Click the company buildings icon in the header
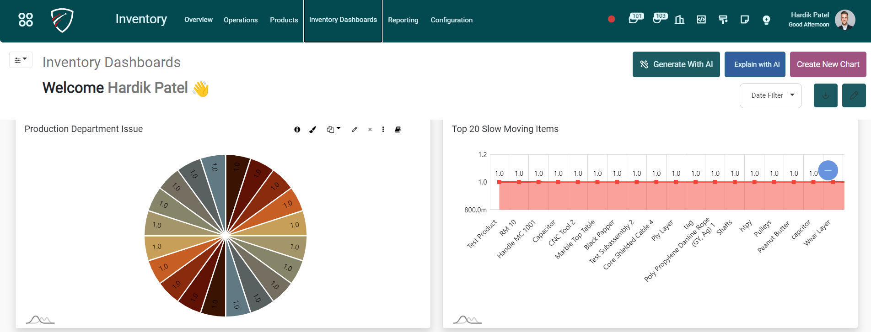This screenshot has height=332, width=871. 679,20
